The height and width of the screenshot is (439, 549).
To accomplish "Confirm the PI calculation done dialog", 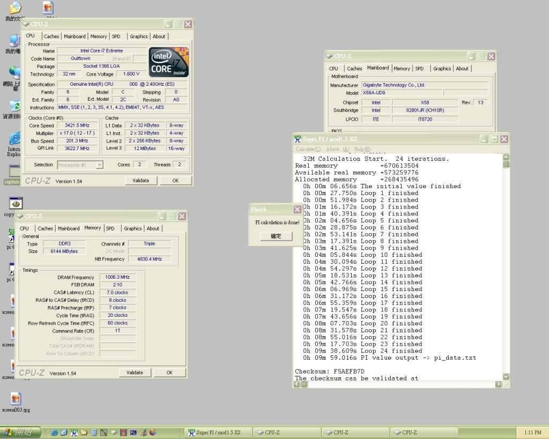I will (276, 236).
